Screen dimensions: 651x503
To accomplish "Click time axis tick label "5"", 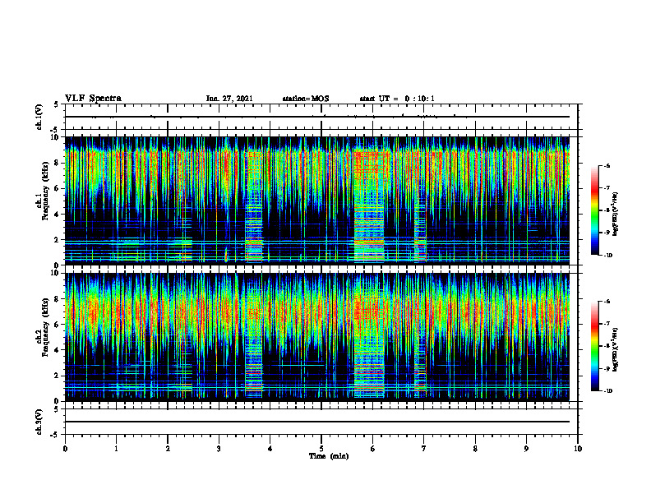I will [321, 449].
